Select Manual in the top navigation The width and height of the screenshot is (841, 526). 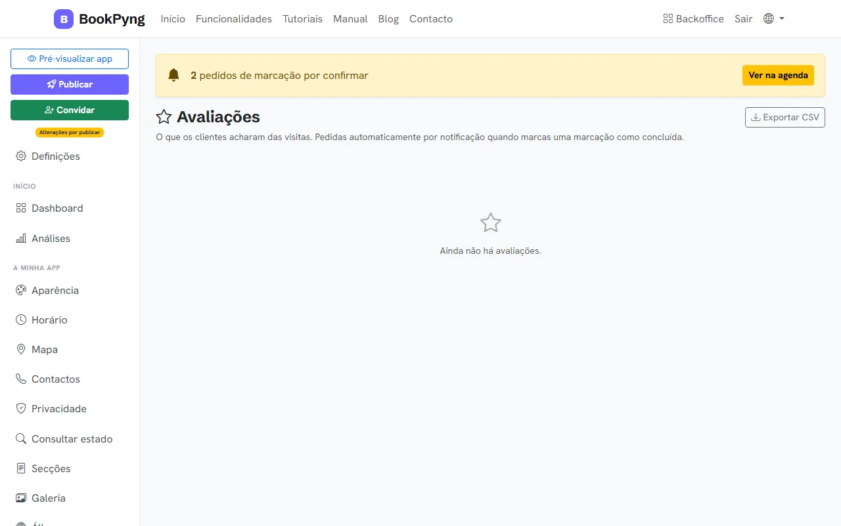[x=350, y=19]
